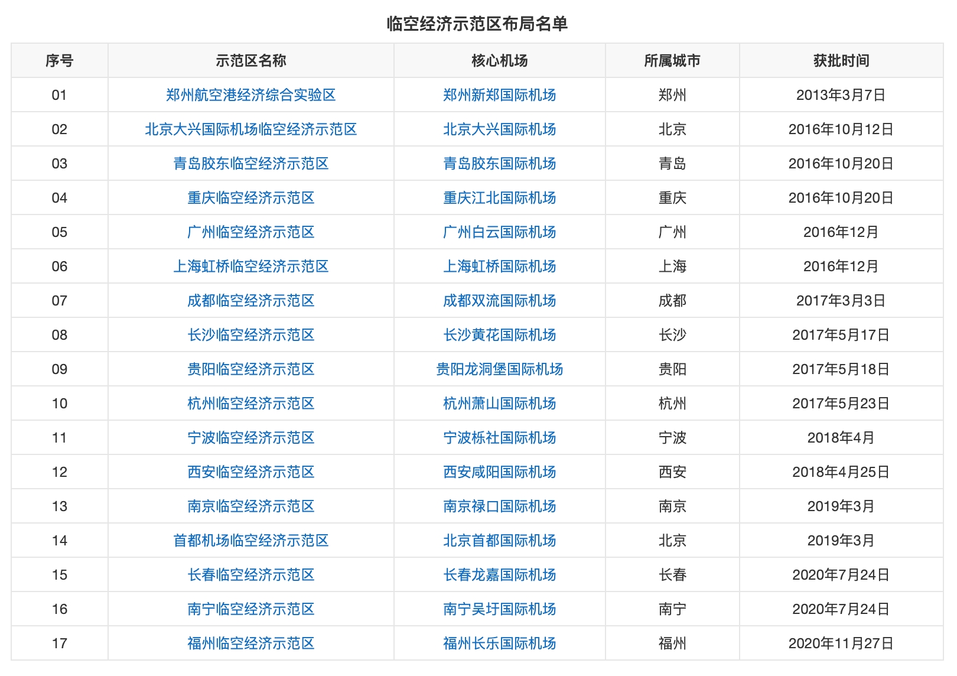Open 长春临空经济示范区 link
Screen dimensions: 957x676
point(251,575)
